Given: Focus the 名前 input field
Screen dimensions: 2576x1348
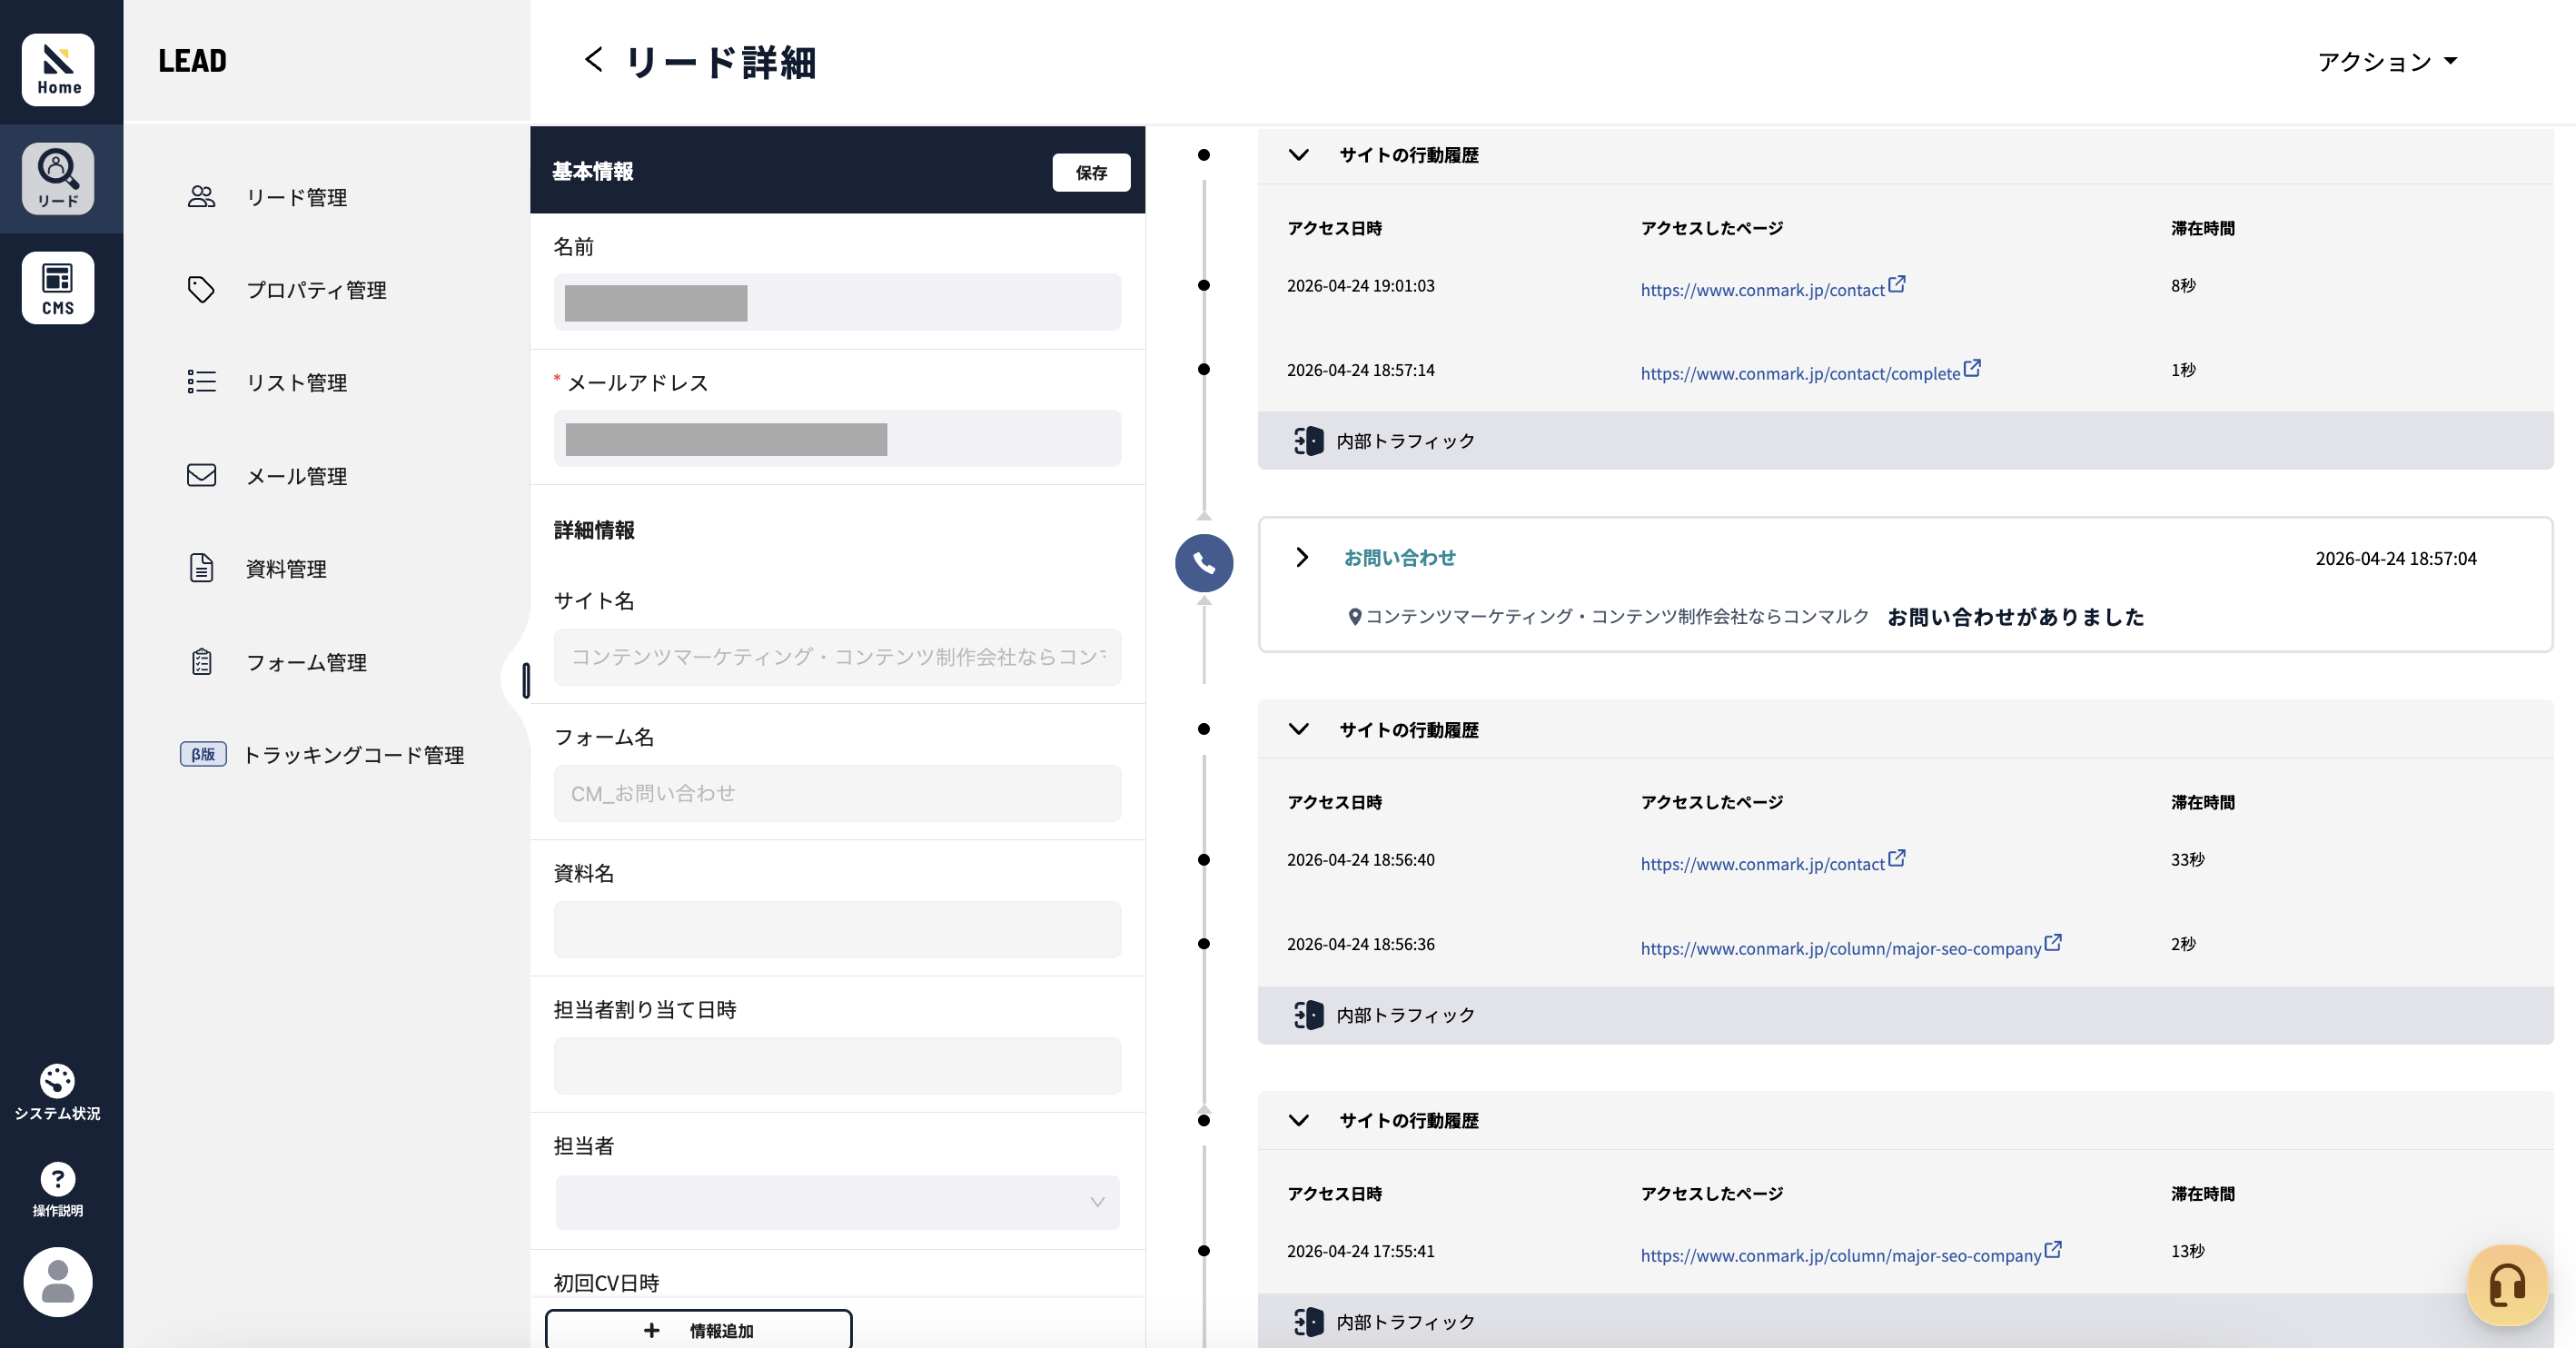Looking at the screenshot, I should 837,302.
